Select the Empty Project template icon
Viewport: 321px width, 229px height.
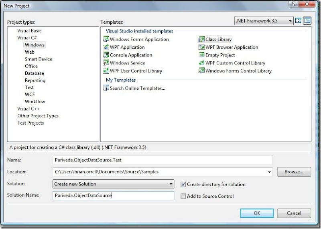202,55
